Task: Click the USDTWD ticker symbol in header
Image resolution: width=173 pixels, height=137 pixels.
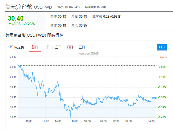Action: pyautogui.click(x=43, y=7)
